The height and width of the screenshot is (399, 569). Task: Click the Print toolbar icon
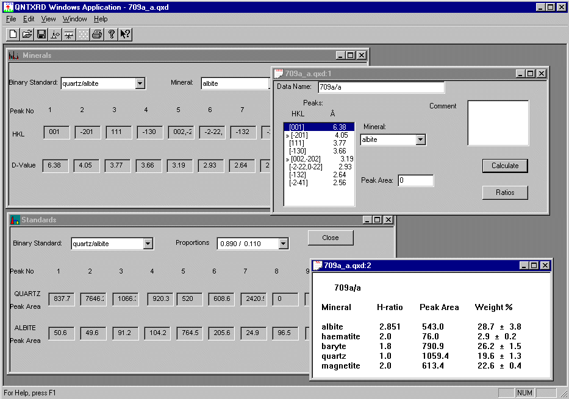[97, 35]
